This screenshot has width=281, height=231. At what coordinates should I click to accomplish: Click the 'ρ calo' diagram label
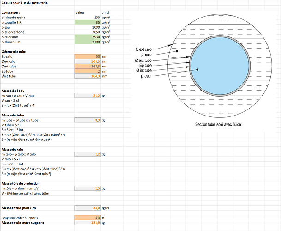pyautogui.click(x=146, y=55)
